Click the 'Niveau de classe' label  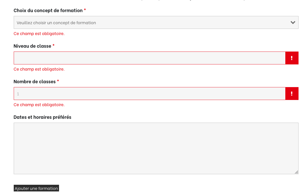click(32, 46)
